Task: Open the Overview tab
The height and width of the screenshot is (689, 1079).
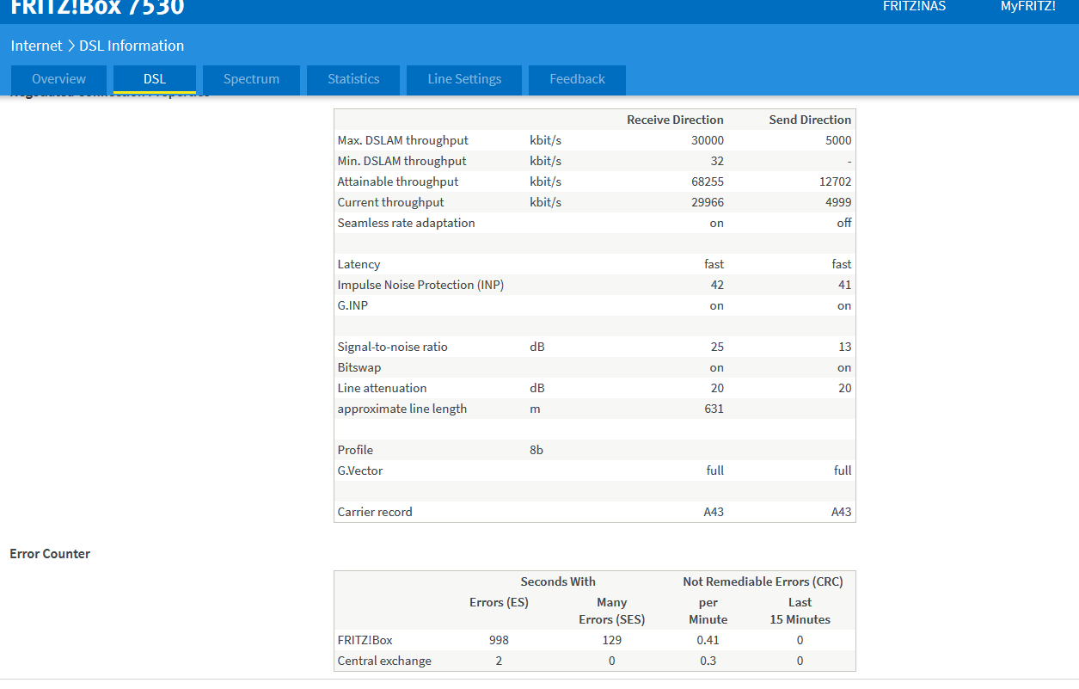Action: pyautogui.click(x=58, y=79)
